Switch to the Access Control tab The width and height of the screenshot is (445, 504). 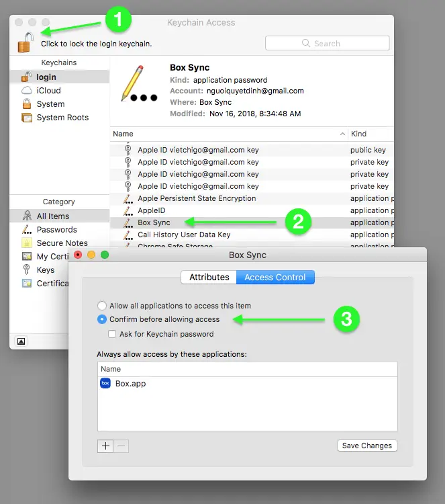point(275,277)
